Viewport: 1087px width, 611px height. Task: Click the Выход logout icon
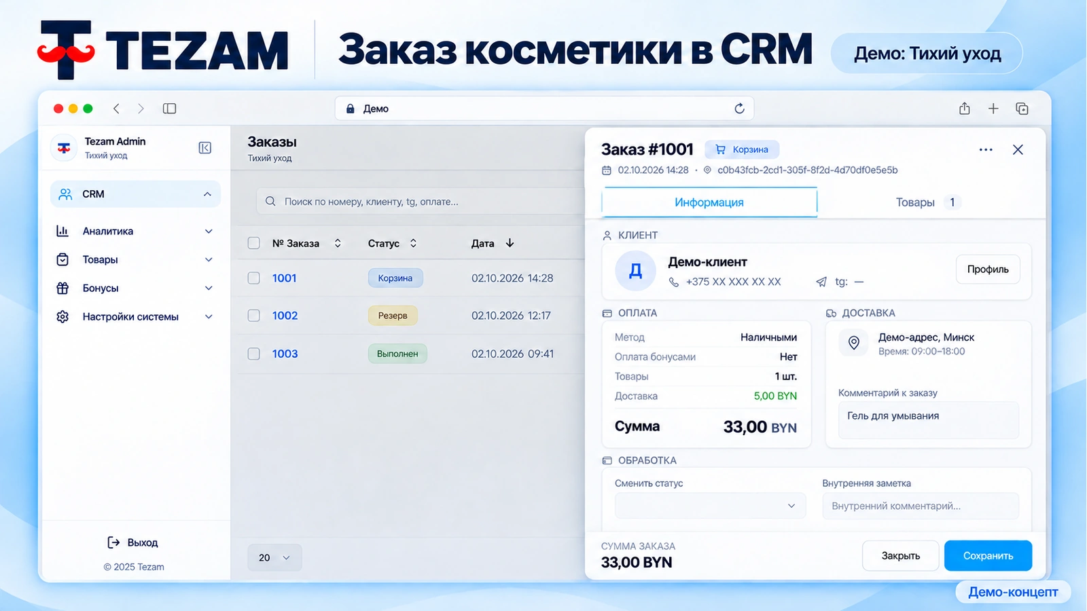pyautogui.click(x=113, y=542)
